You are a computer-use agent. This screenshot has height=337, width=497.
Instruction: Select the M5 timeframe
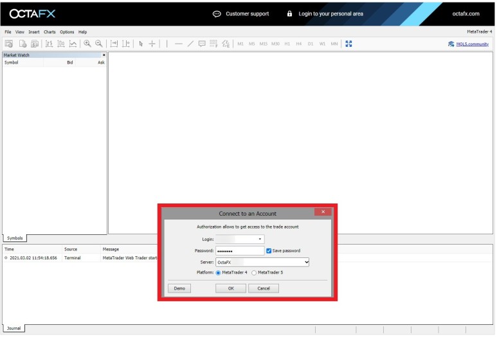click(252, 44)
